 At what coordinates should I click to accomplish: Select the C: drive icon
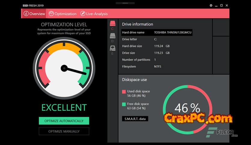coord(113,24)
